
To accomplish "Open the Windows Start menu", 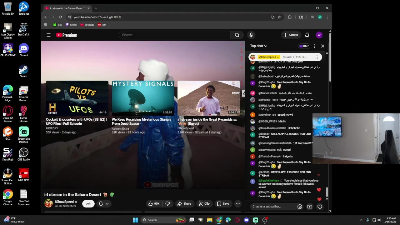I will (x=136, y=220).
